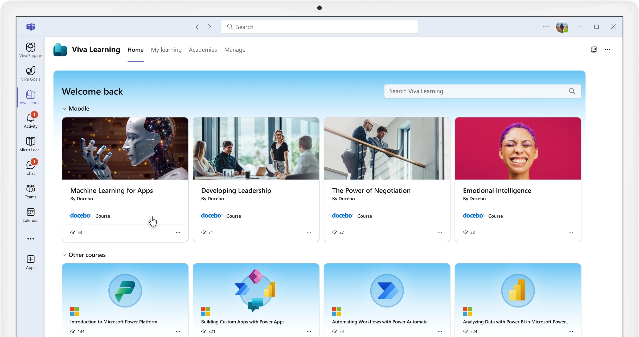Open more options for Introduction to Power Platform
639x337 pixels.
pos(178,331)
